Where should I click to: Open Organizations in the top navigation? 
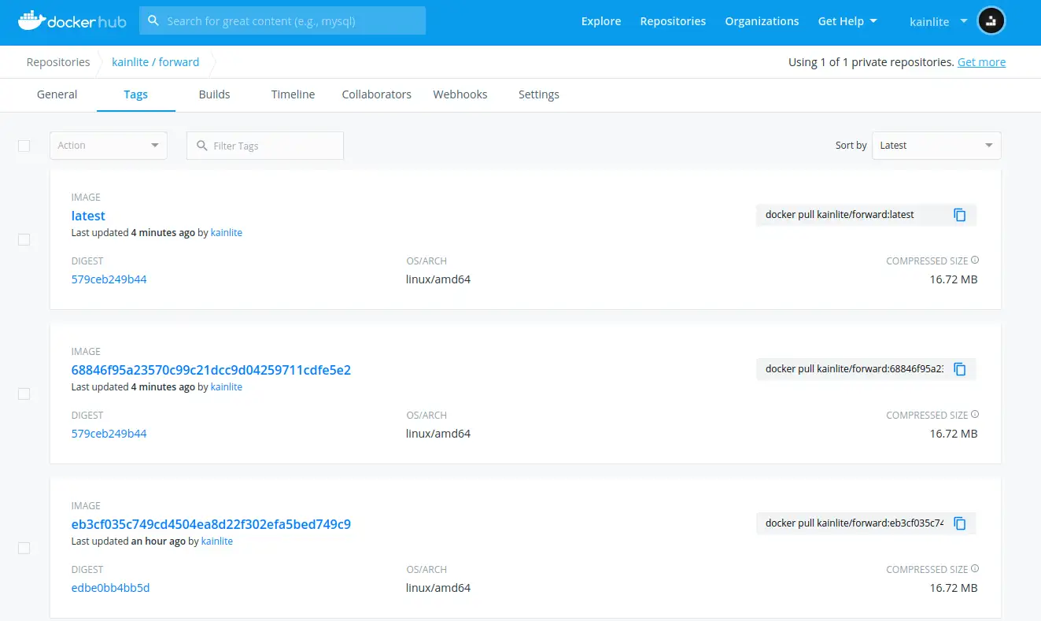tap(762, 21)
